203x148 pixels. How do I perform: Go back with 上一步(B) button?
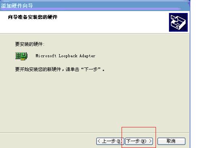[110, 141]
